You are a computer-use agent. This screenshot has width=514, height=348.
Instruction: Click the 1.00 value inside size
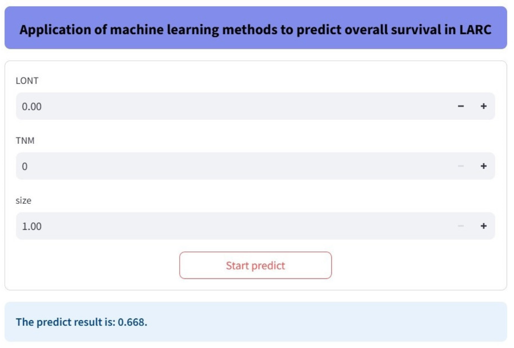(32, 226)
